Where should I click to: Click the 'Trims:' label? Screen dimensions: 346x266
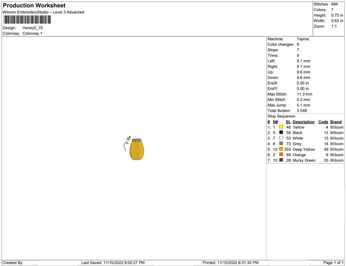[x=273, y=55]
